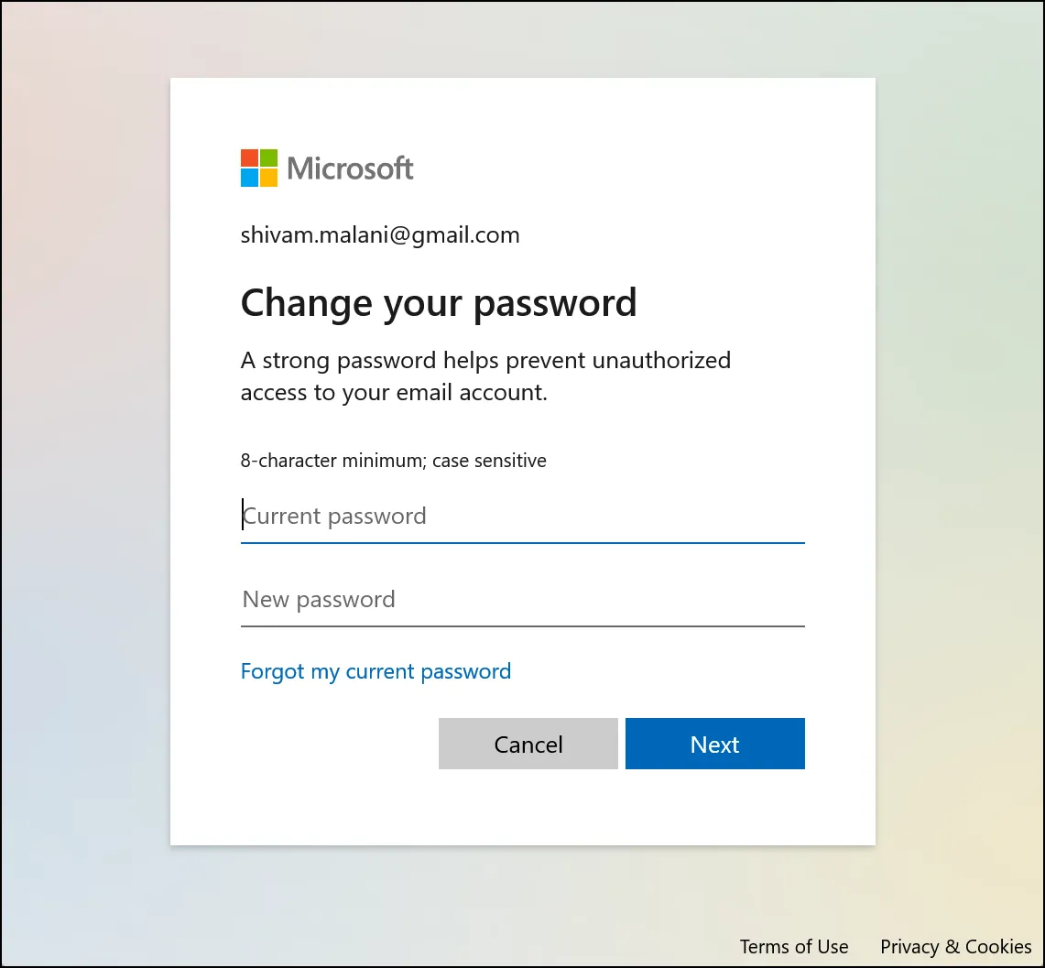Click the '8-character minimum' hint text
The image size is (1045, 968).
[332, 461]
